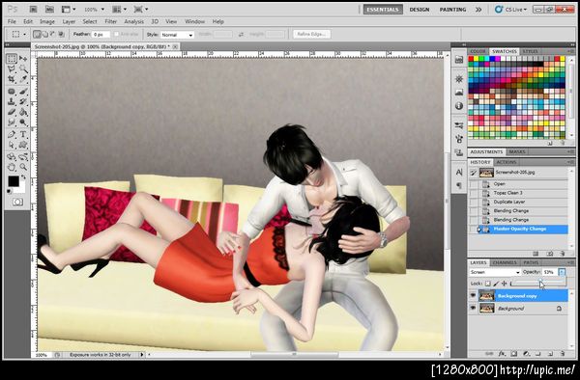Open the Screen blend mode dropdown
The height and width of the screenshot is (380, 580).
click(x=495, y=272)
